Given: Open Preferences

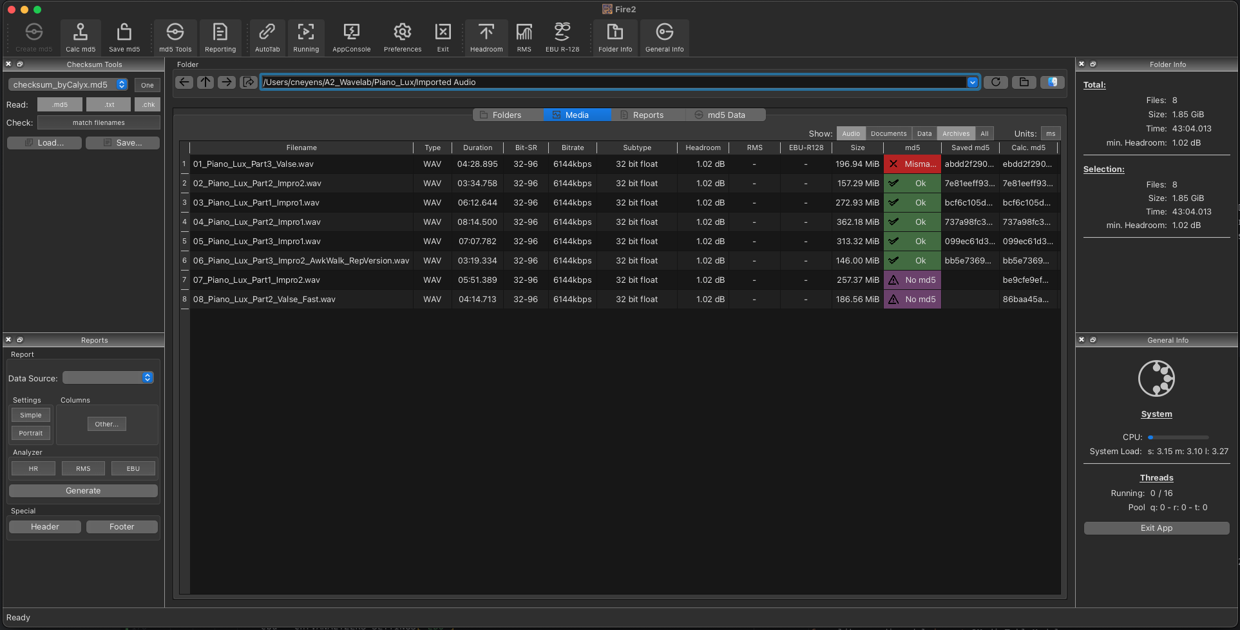Looking at the screenshot, I should pyautogui.click(x=402, y=37).
